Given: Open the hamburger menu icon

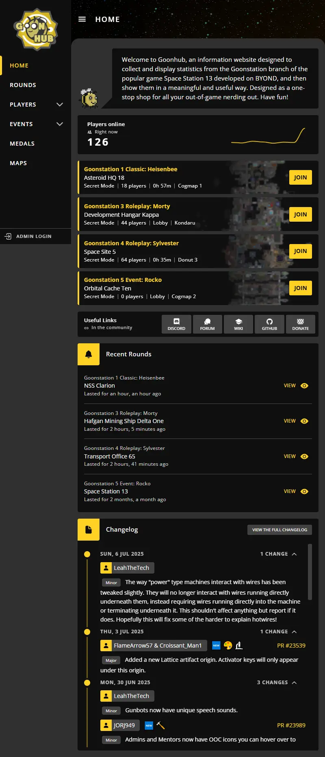Looking at the screenshot, I should [82, 19].
